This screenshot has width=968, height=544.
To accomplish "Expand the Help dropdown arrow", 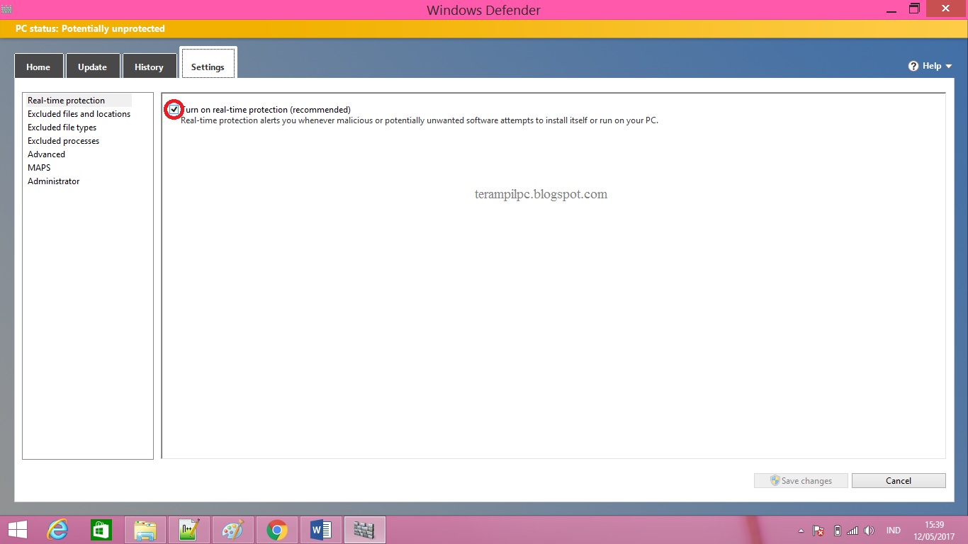I will tap(949, 67).
